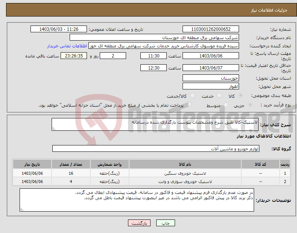Select the کالا radio button
This screenshot has height=233, width=297.
(x=241, y=95)
